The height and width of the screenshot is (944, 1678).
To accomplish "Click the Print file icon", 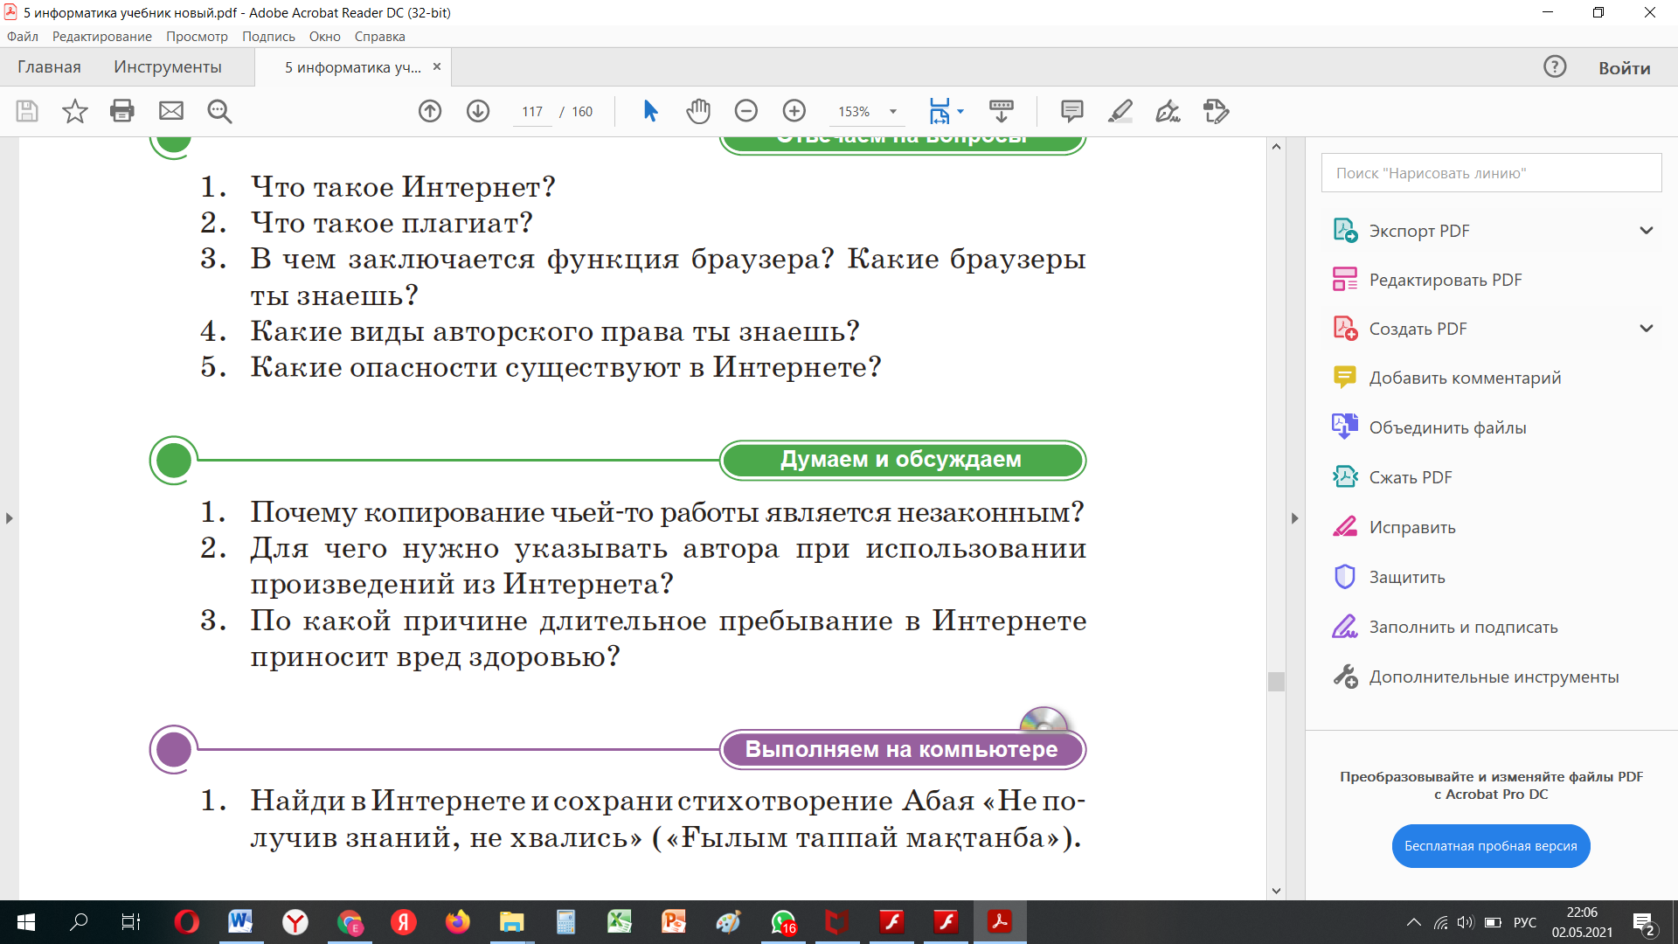I will [x=122, y=111].
